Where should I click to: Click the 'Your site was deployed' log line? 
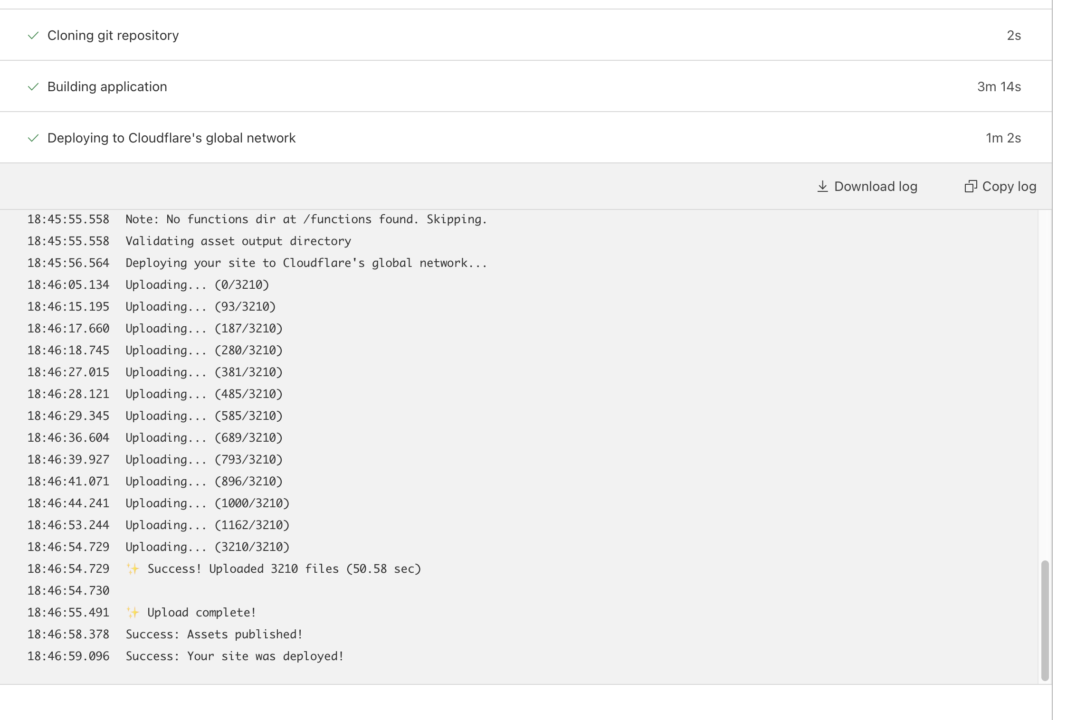pos(235,656)
